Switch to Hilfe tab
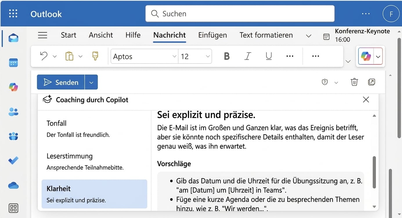Viewport: 402px width, 218px height. click(133, 35)
